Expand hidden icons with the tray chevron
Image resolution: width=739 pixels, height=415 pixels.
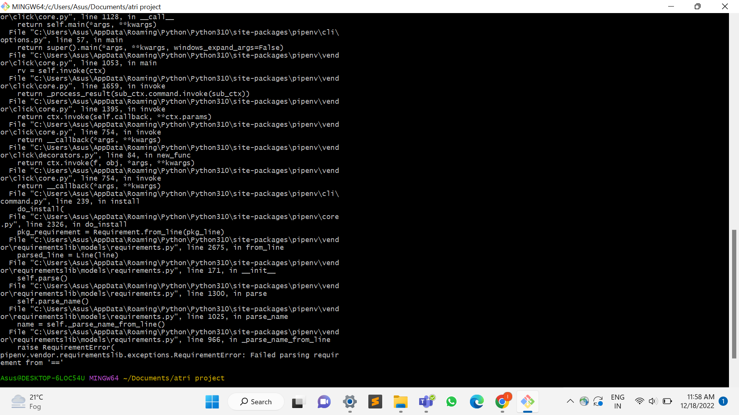570,401
